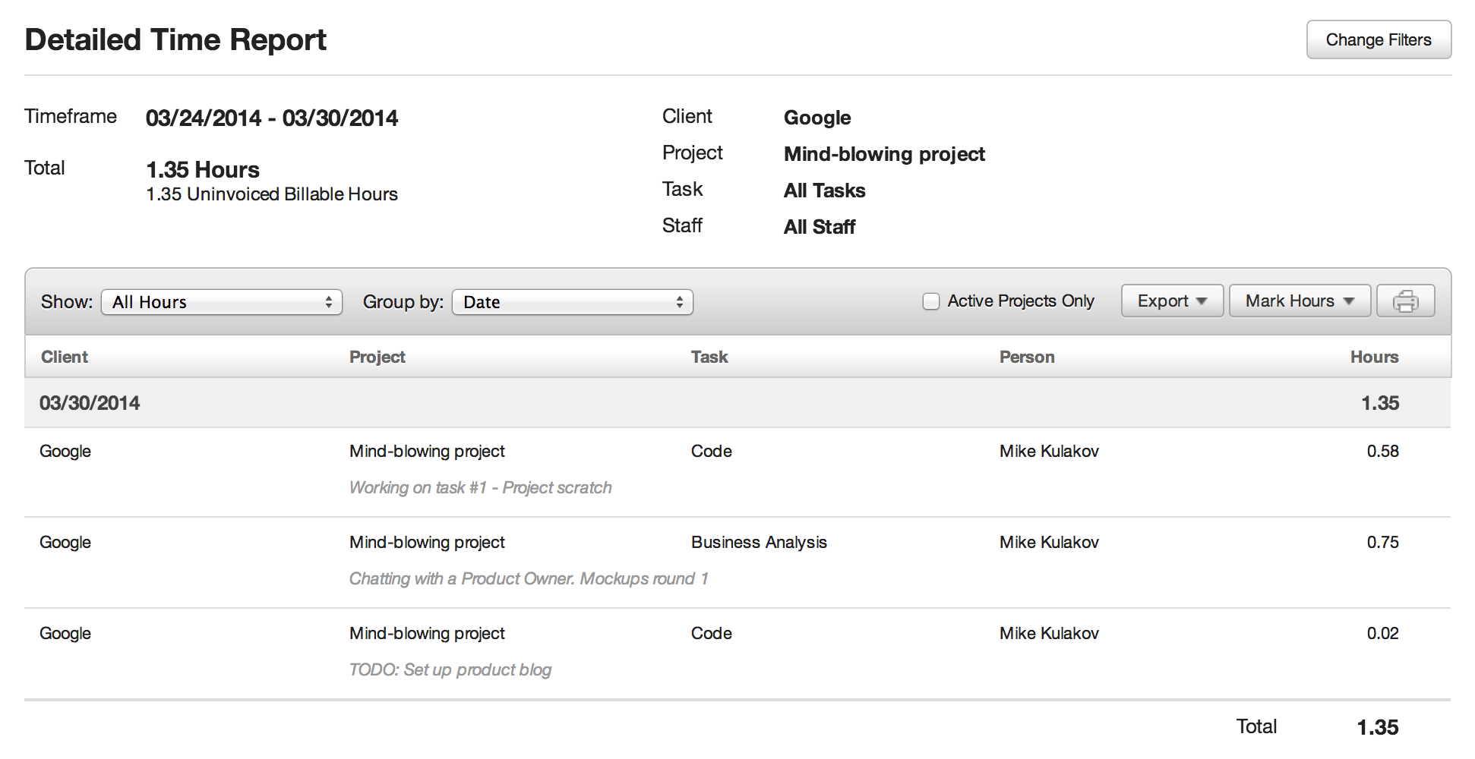Sort by the Hours column header
The image size is (1475, 759).
point(1374,357)
